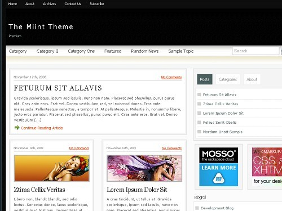The width and height of the screenshot is (282, 211).
Task: Click the November 12th, 2008 date on first post
Action: coord(30,77)
